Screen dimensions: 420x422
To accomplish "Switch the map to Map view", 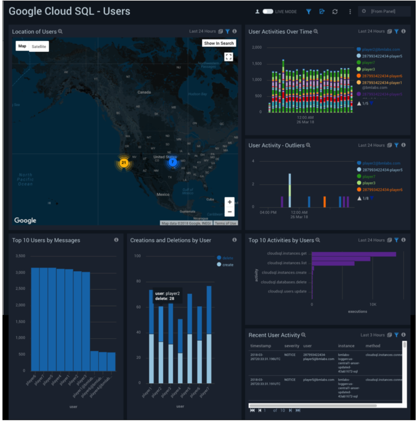I will [22, 46].
